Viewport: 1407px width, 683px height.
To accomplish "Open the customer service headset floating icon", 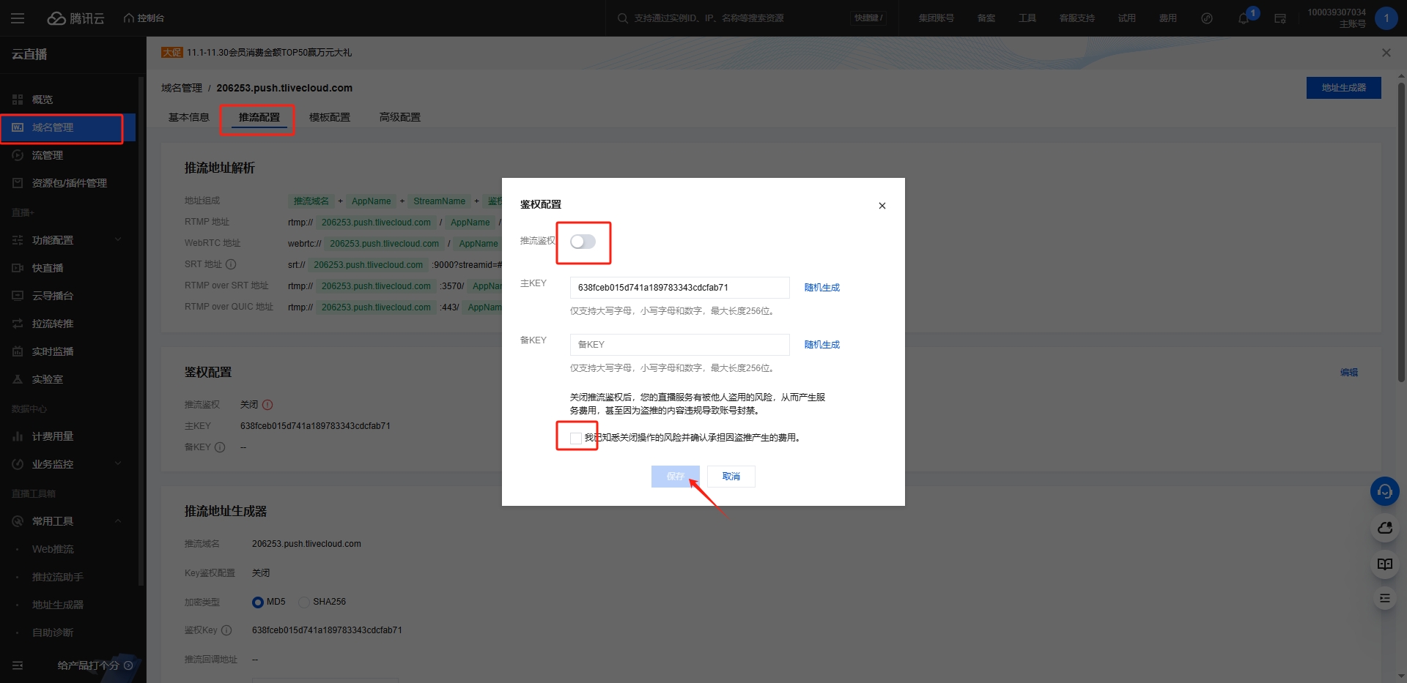I will (1384, 491).
